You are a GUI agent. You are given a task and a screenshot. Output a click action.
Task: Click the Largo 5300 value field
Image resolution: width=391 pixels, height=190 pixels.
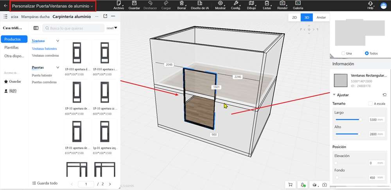pyautogui.click(x=377, y=120)
